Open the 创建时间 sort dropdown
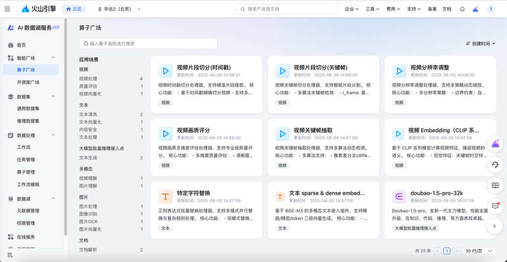The image size is (507, 262). coord(481,44)
